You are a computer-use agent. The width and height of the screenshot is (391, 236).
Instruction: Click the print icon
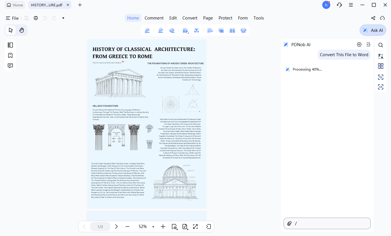[x=36, y=18]
